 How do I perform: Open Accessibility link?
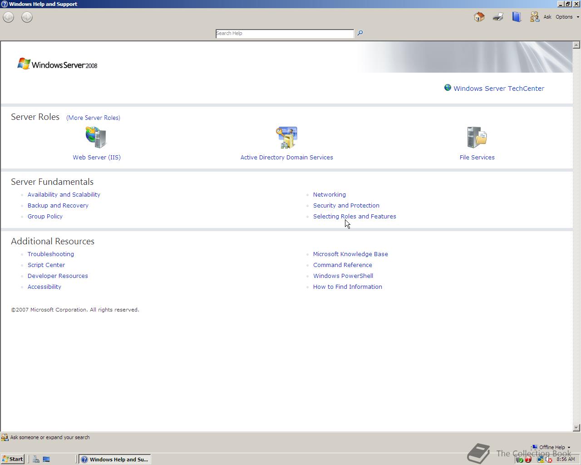(44, 287)
